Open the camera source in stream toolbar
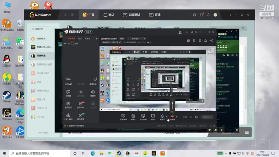This screenshot has height=157, width=279. [133, 116]
